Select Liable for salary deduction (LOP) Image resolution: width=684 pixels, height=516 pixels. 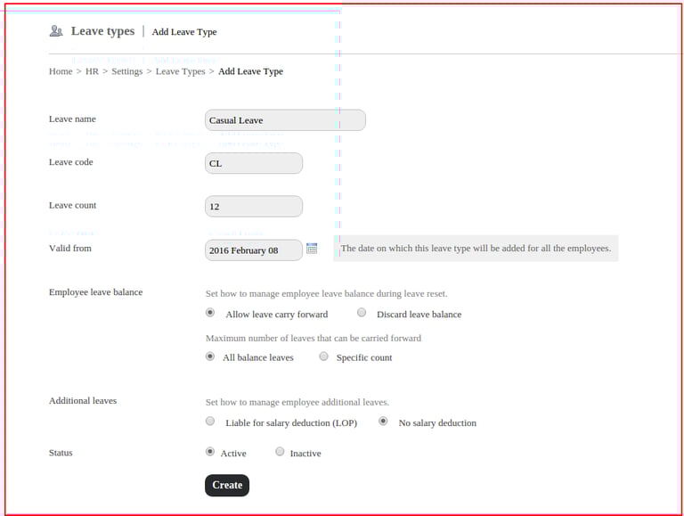210,422
